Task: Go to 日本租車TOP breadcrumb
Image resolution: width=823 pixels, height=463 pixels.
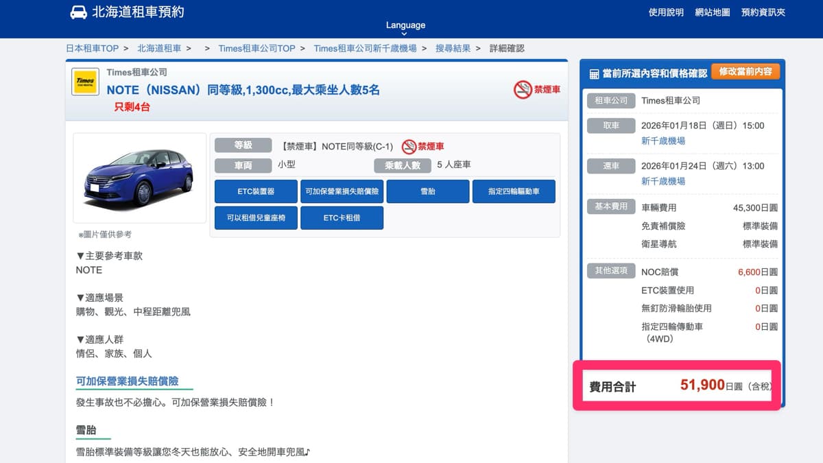Action: (x=92, y=48)
